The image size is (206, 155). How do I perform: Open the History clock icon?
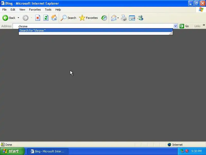(104, 18)
